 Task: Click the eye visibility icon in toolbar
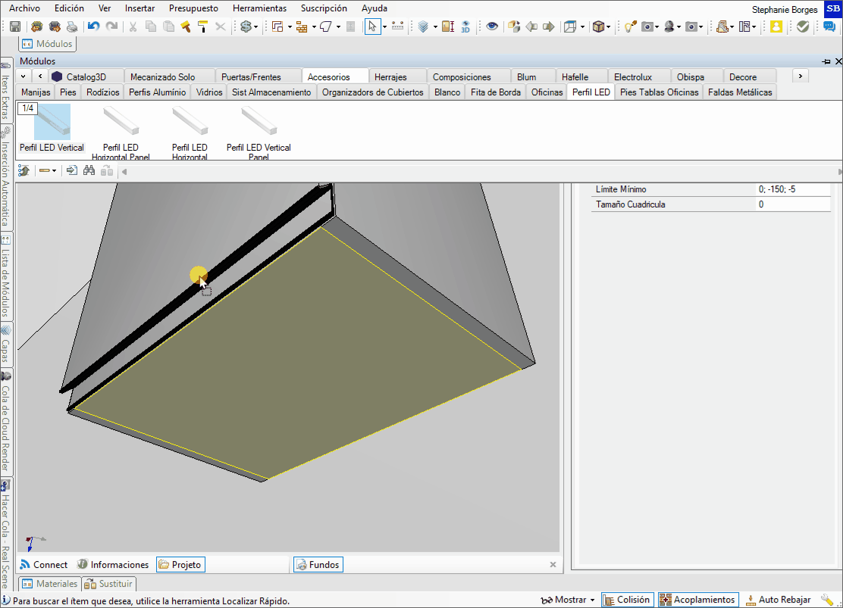point(493,27)
